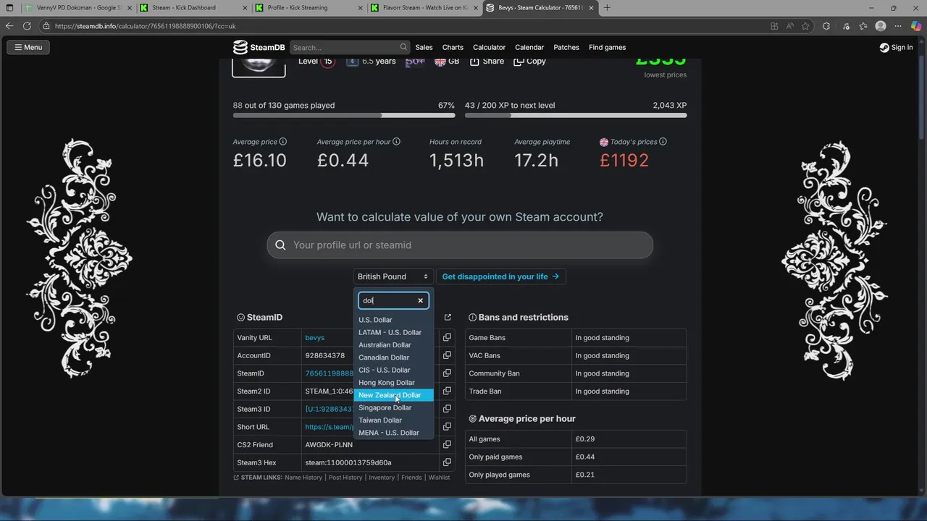
Task: Open Wishlist Steam link
Action: point(439,478)
